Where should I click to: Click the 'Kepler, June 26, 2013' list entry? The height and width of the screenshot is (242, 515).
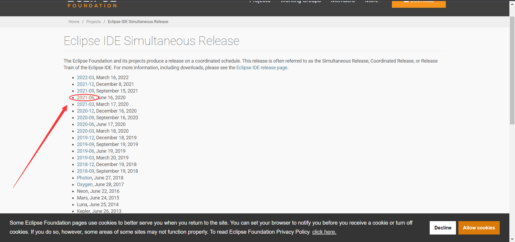(x=99, y=211)
